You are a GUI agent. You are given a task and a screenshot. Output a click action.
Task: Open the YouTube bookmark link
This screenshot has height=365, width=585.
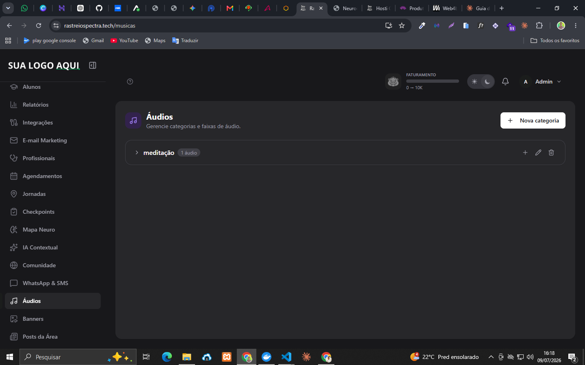[124, 41]
